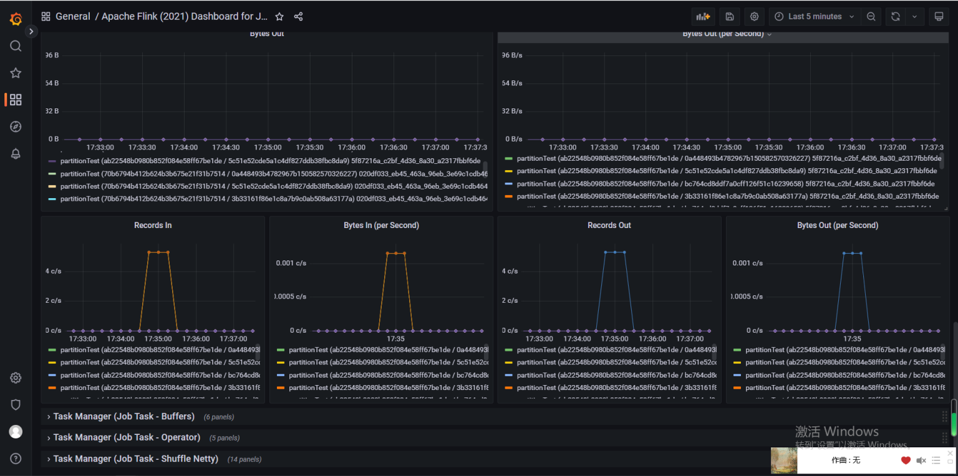The image size is (958, 476).
Task: Save the dashboard with the floppy disk icon
Action: click(x=729, y=17)
